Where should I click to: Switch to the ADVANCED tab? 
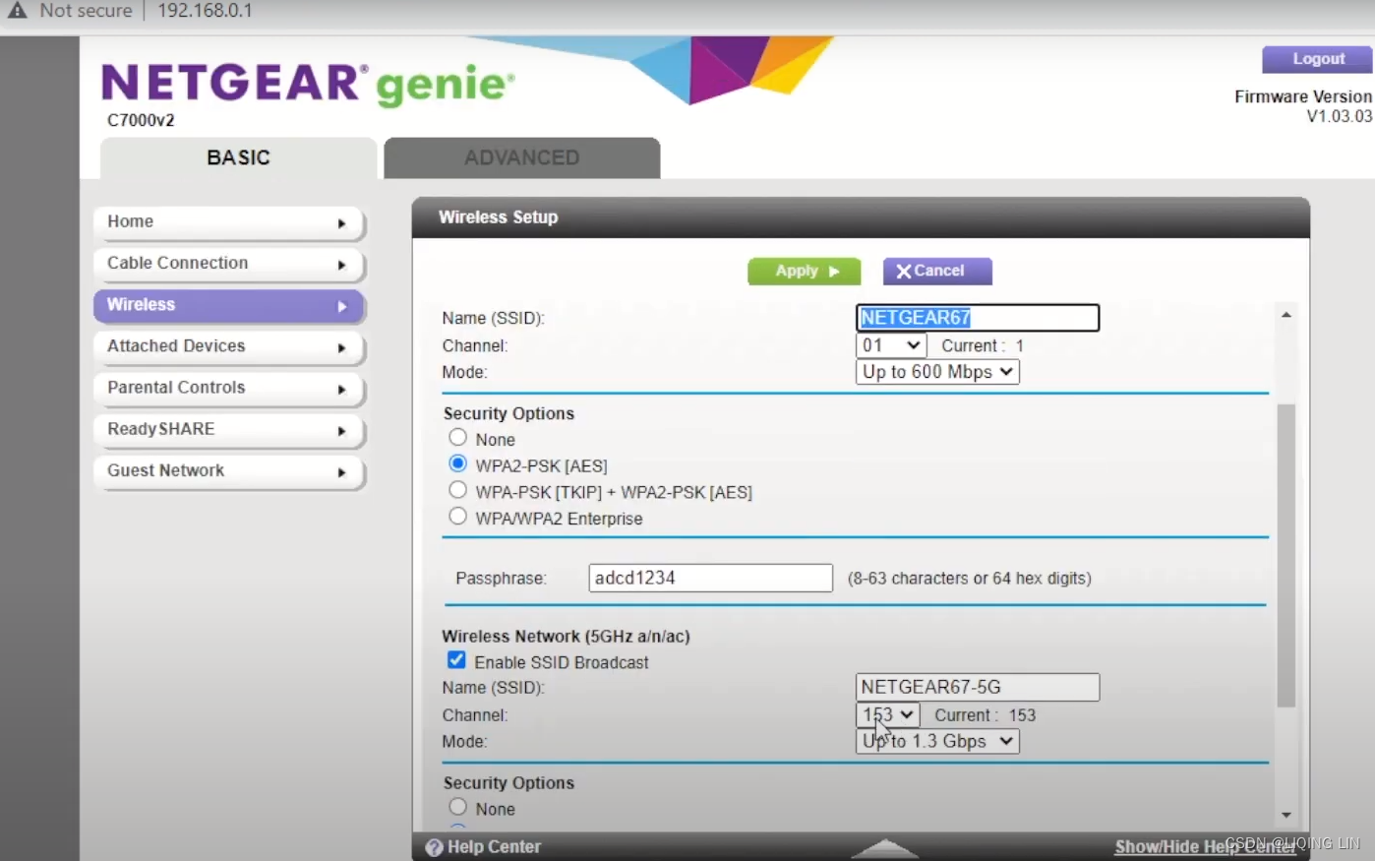[520, 157]
